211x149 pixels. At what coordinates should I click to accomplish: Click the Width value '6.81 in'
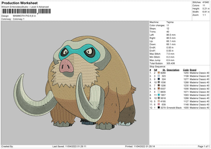[206, 12]
